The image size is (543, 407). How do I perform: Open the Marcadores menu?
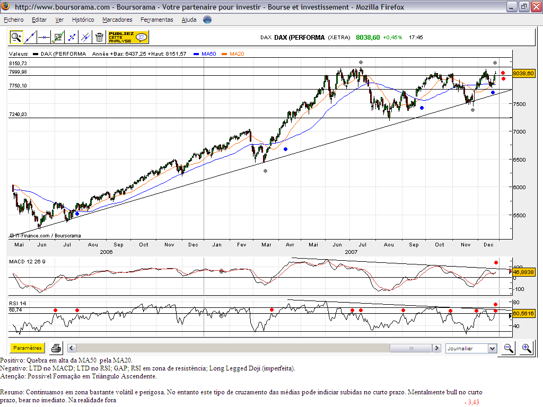pos(117,20)
